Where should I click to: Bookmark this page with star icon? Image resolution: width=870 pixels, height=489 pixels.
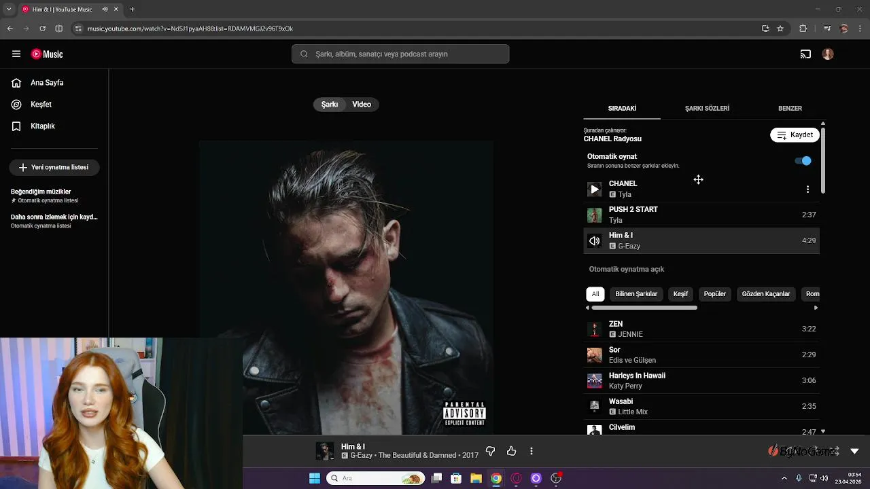(780, 29)
